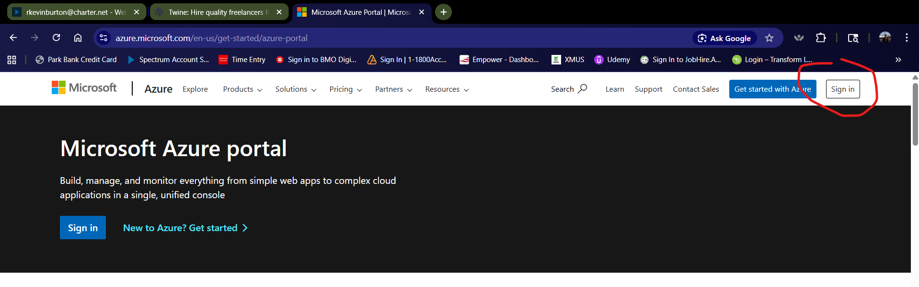Open the Support link in header
Image resolution: width=919 pixels, height=287 pixels.
(x=648, y=89)
